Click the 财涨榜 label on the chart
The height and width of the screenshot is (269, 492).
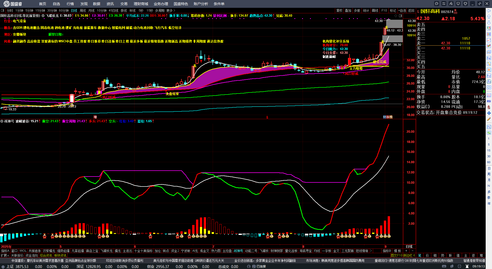(x=388, y=117)
